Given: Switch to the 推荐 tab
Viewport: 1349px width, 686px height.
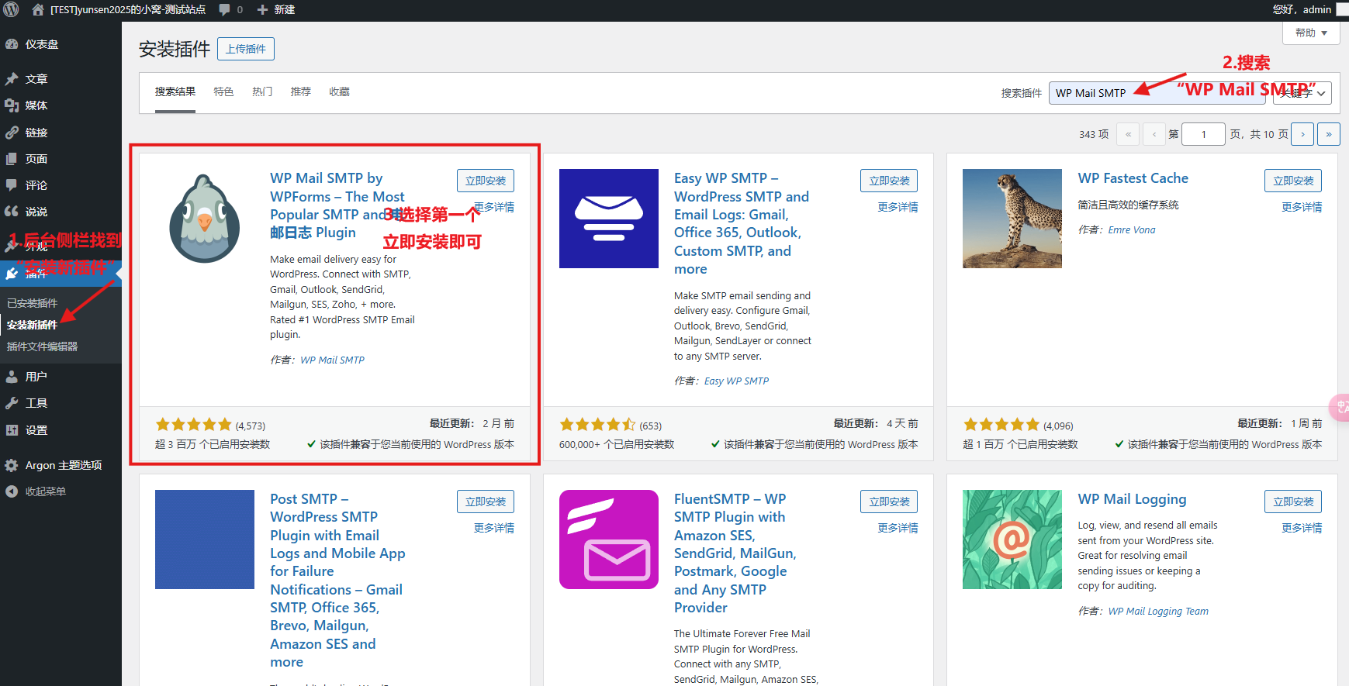Looking at the screenshot, I should coord(301,91).
